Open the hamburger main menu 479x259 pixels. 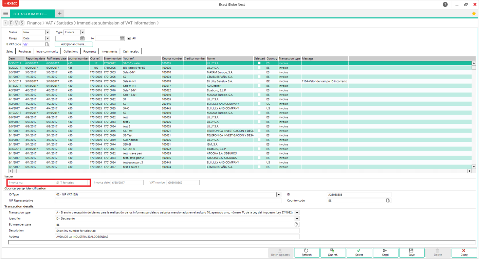[5, 14]
